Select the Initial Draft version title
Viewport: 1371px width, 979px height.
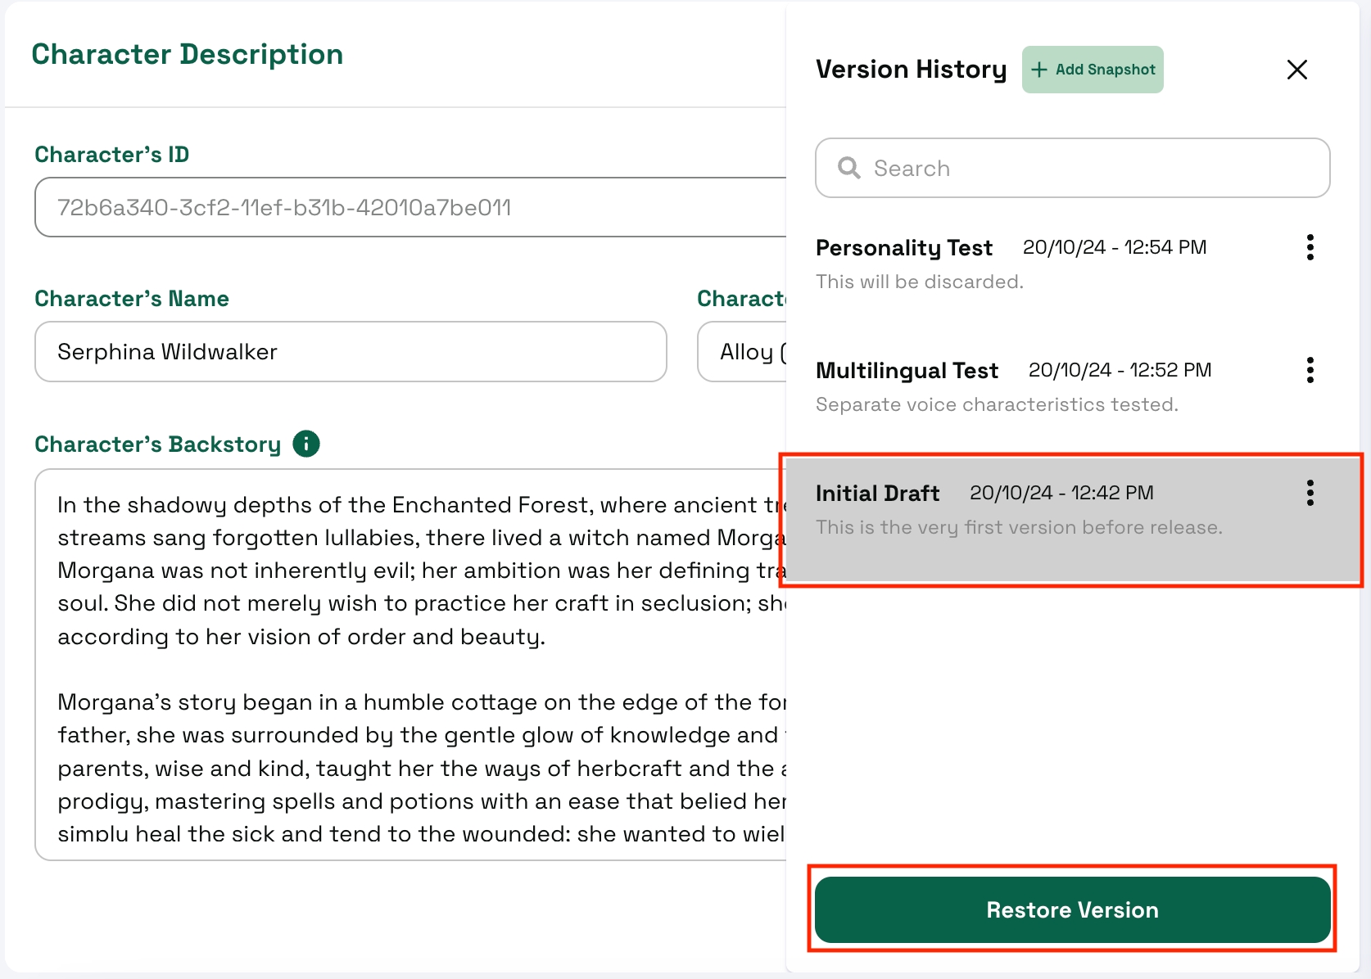pos(877,494)
